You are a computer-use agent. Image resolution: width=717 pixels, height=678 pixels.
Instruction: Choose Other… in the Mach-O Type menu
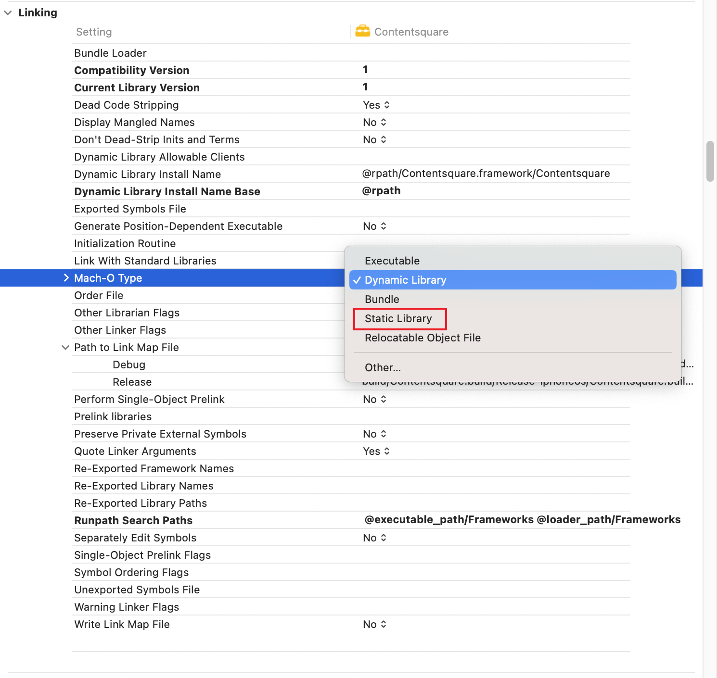point(382,368)
